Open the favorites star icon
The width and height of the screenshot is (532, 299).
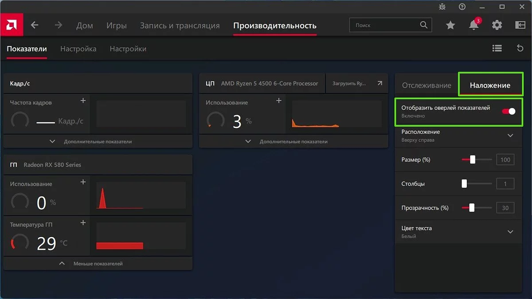[x=450, y=25]
